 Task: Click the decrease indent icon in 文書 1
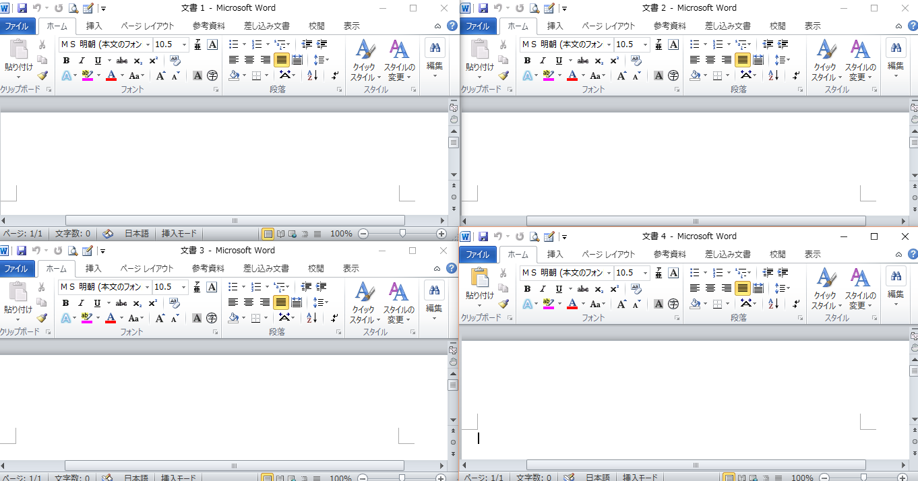[307, 44]
